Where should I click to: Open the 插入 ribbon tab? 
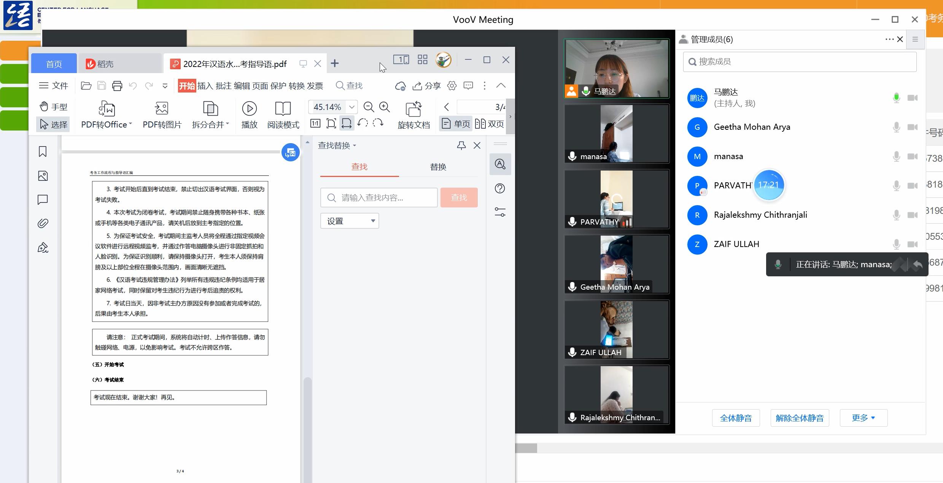(205, 86)
